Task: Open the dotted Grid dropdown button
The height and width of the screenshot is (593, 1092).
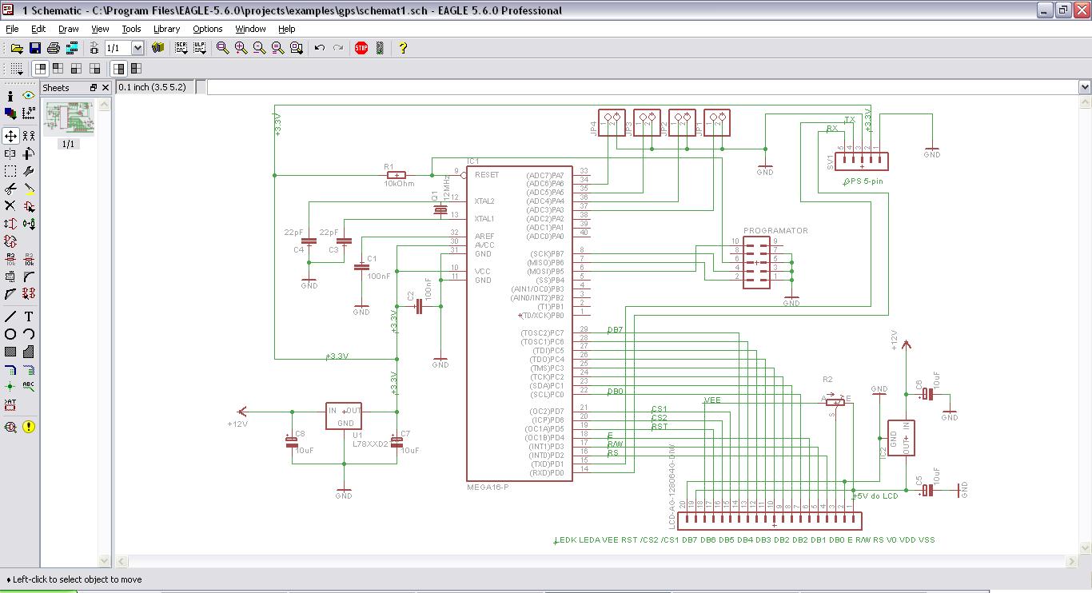Action: (x=17, y=69)
